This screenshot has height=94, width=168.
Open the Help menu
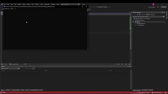point(58,4)
